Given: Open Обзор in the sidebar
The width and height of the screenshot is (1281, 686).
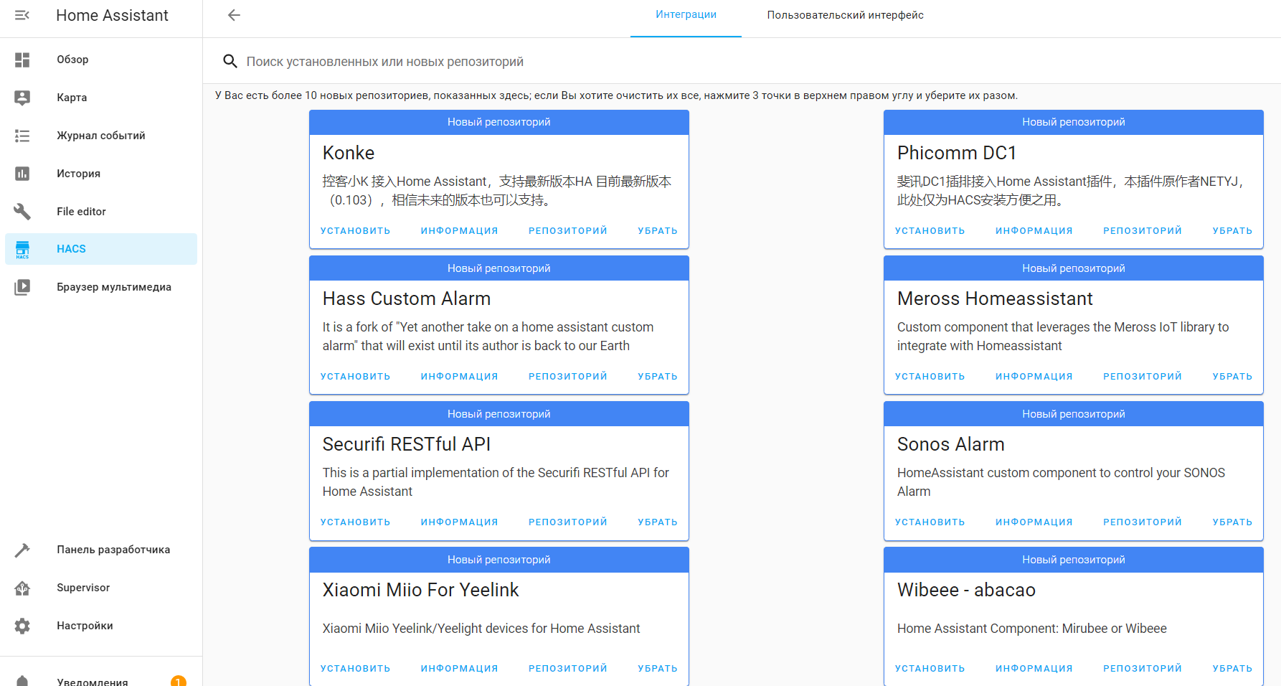Looking at the screenshot, I should (101, 60).
